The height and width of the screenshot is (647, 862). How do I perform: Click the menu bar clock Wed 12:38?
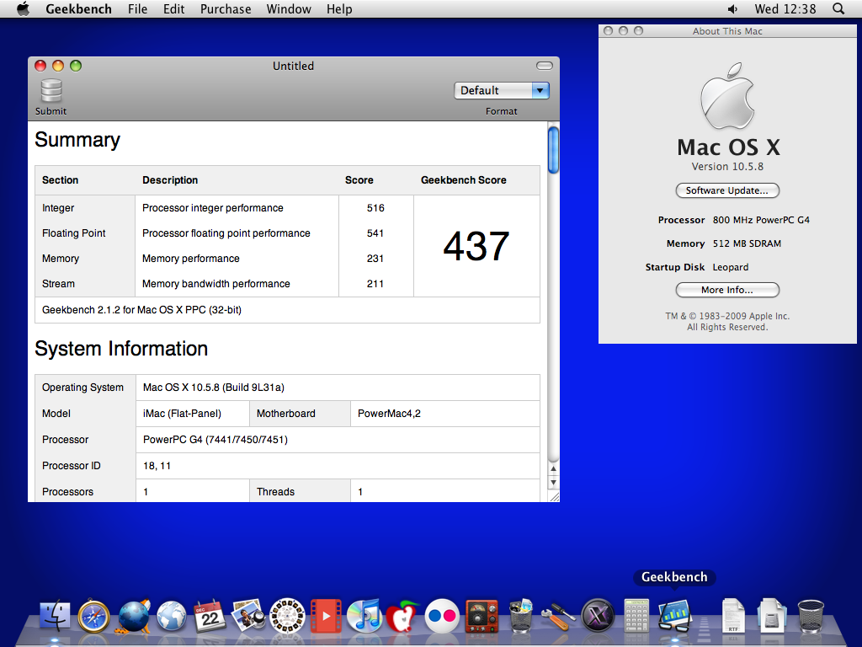pyautogui.click(x=785, y=8)
